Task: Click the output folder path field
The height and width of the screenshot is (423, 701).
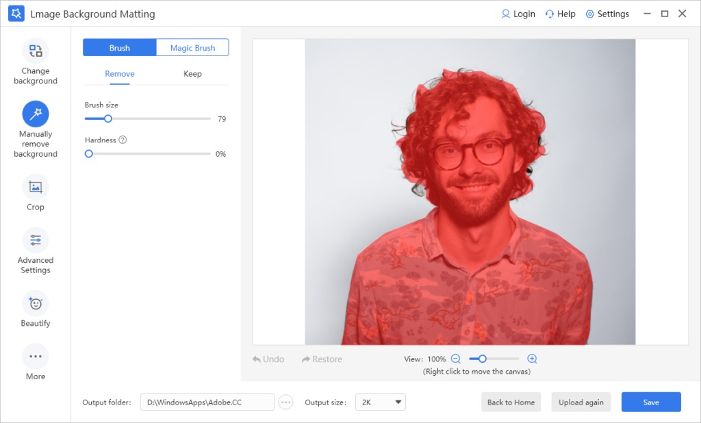Action: pyautogui.click(x=207, y=402)
